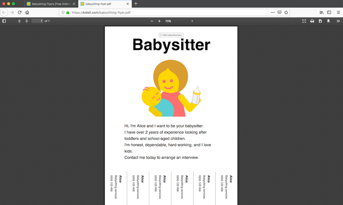Switch to the Babysitting Flyers tab
Viewport: 343px width, 205px height.
pyautogui.click(x=50, y=4)
